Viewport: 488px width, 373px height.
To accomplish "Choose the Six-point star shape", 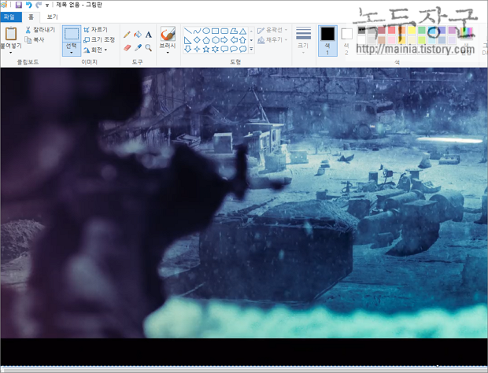I will coord(215,49).
